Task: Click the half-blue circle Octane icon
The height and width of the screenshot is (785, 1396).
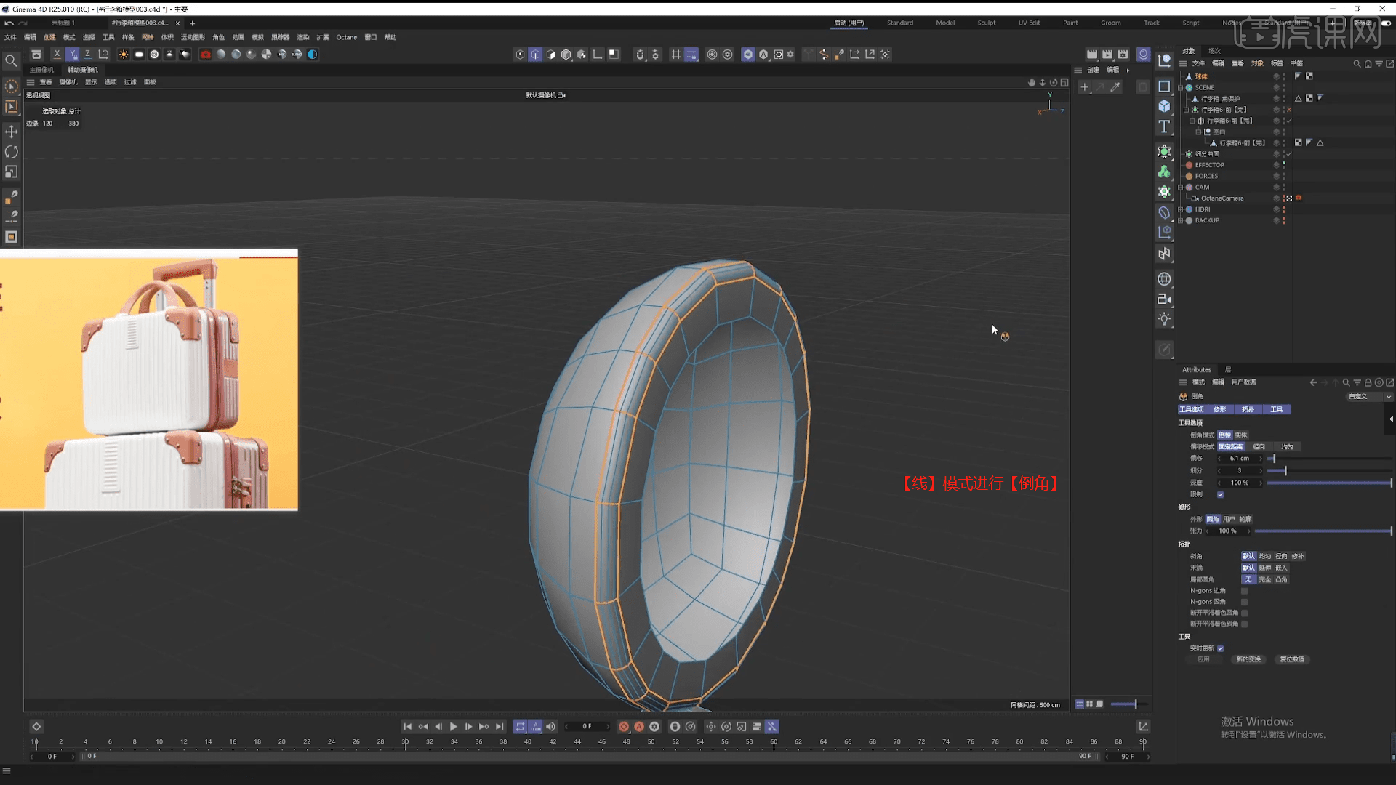Action: 313,55
